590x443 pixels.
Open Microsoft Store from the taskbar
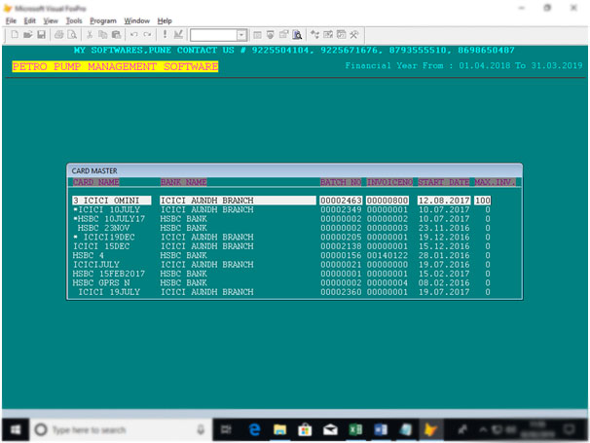305,429
